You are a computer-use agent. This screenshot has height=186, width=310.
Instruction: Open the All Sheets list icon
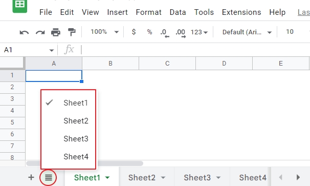pyautogui.click(x=49, y=177)
